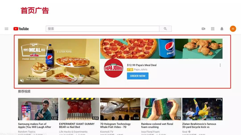
Task: Open the notifications bell
Action: coord(222,29)
